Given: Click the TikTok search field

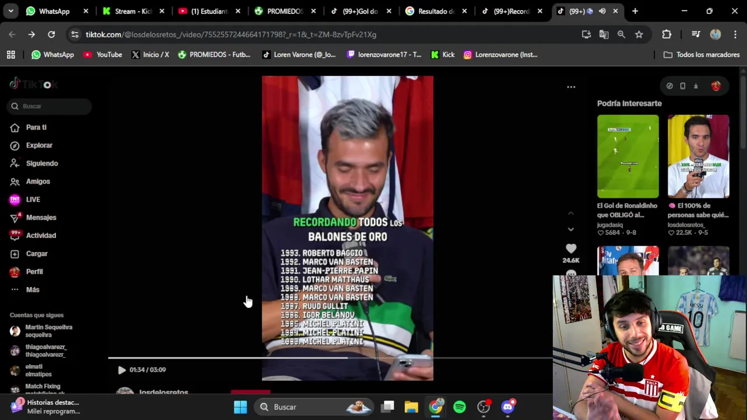Looking at the screenshot, I should [50, 106].
